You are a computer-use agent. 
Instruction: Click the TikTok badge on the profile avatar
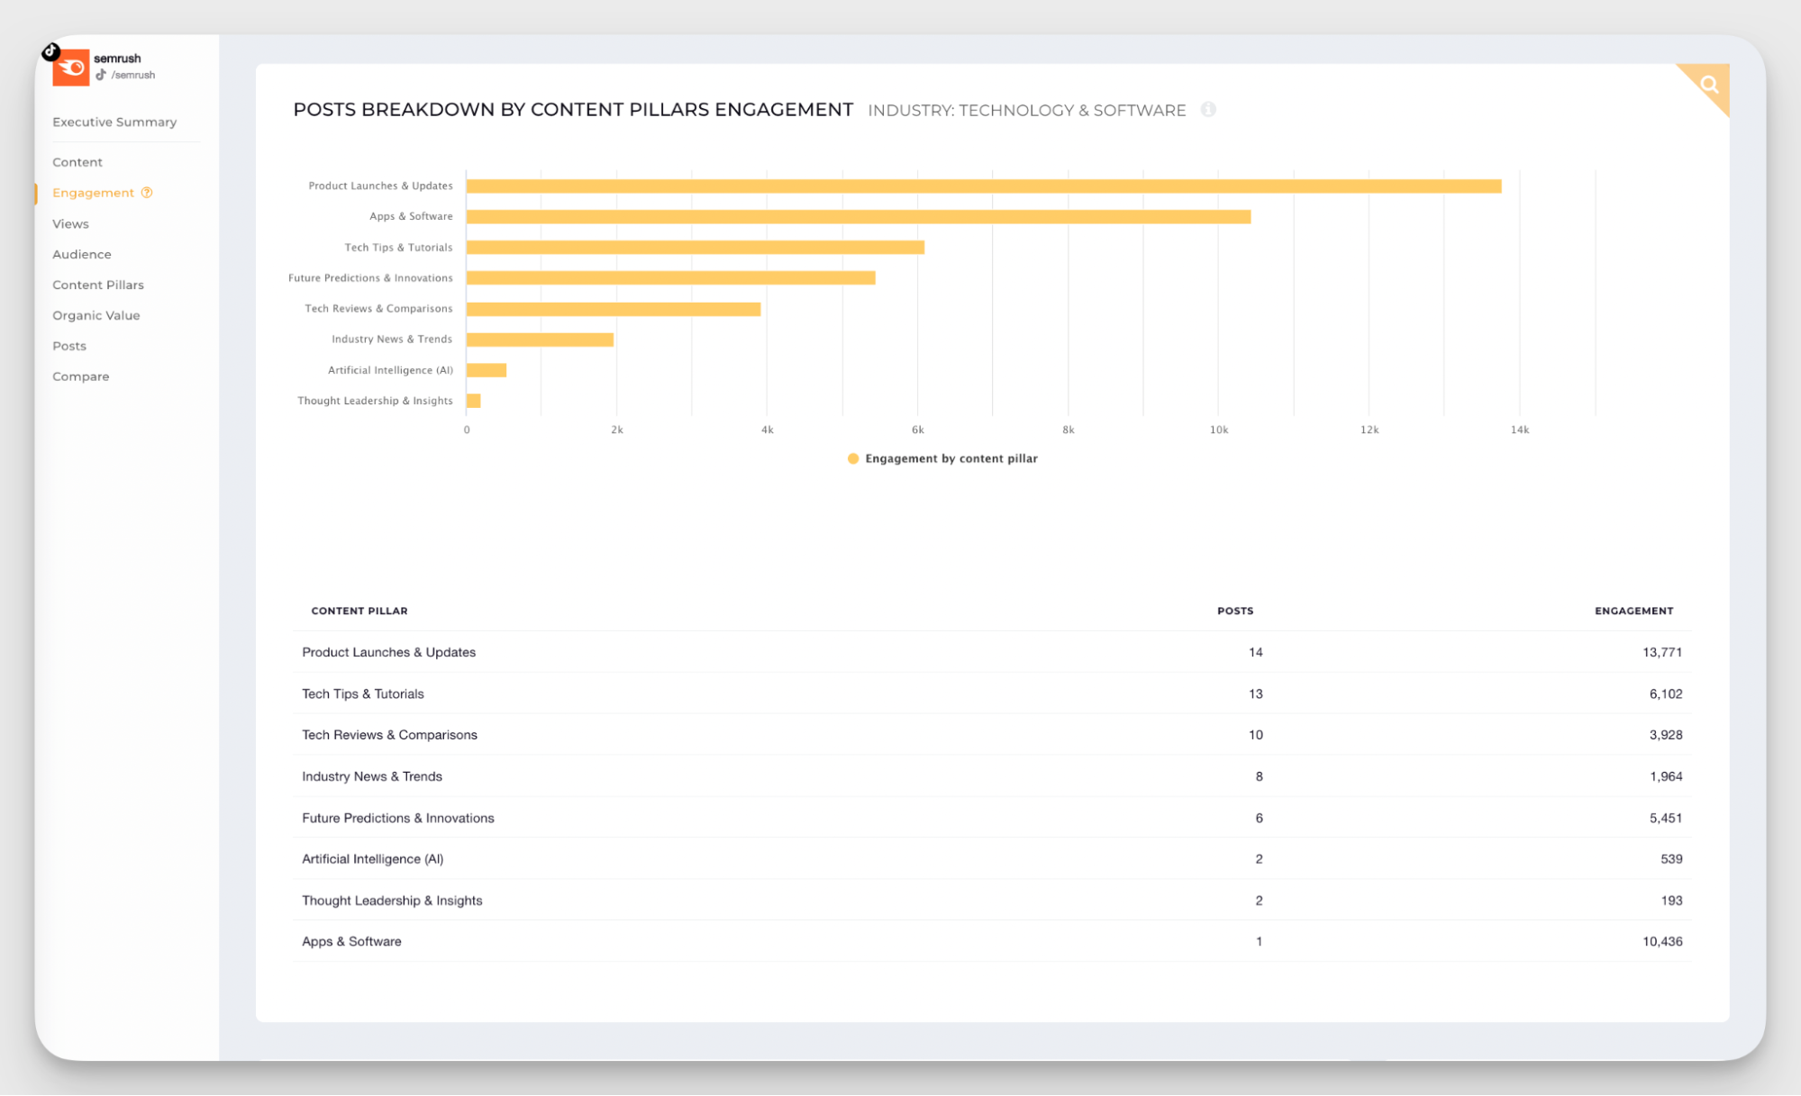tap(51, 52)
